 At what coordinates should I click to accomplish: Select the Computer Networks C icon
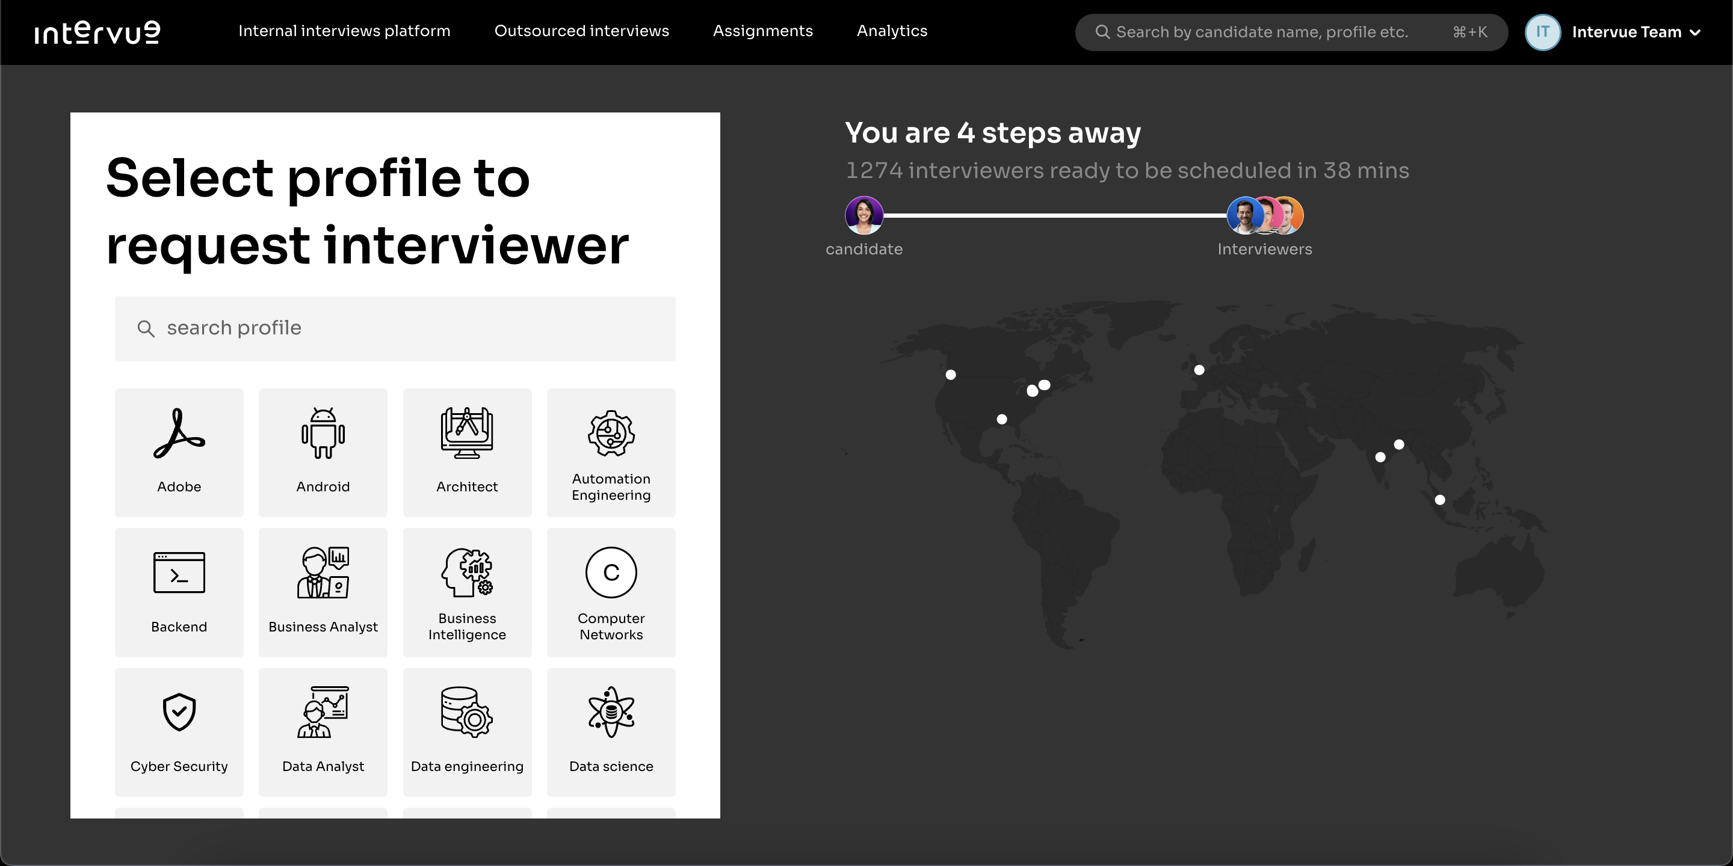[611, 572]
